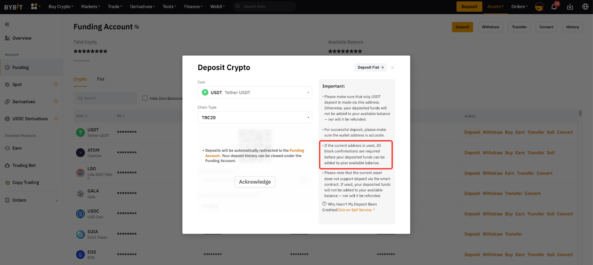Open the notifications bell icon
Viewport: 593px width, 265px height.
554,7
